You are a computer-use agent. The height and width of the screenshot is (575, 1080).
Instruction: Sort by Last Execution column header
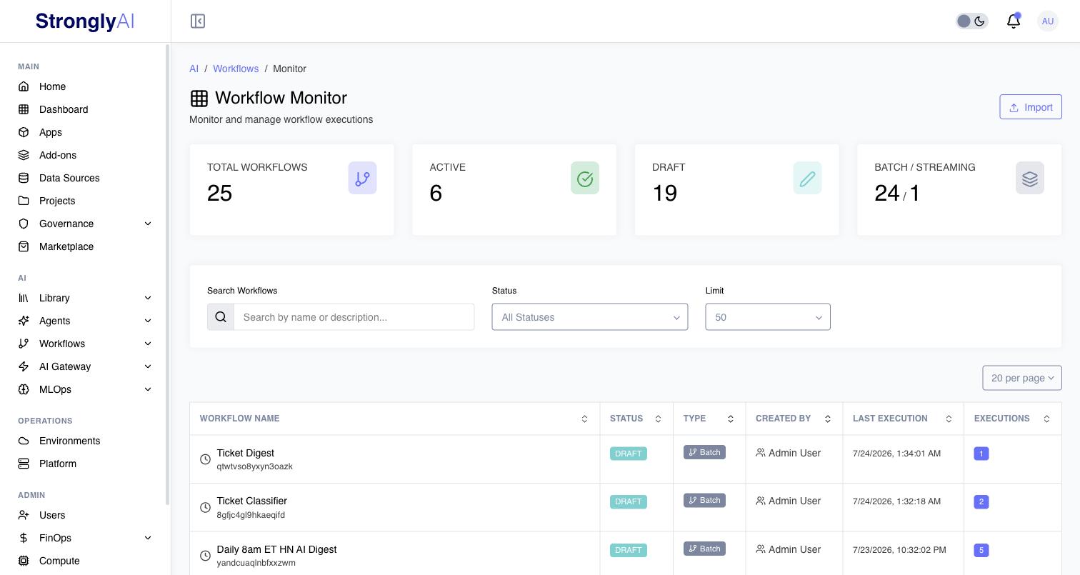[903, 419]
